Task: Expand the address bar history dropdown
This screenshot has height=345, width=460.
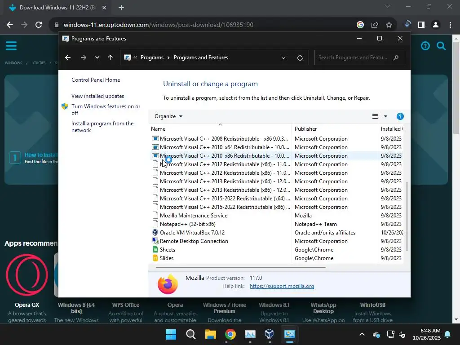Action: coord(283,58)
